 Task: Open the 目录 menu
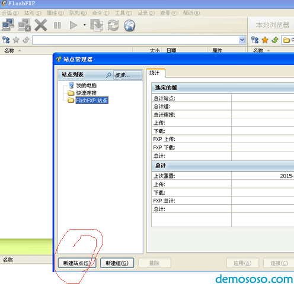146,13
